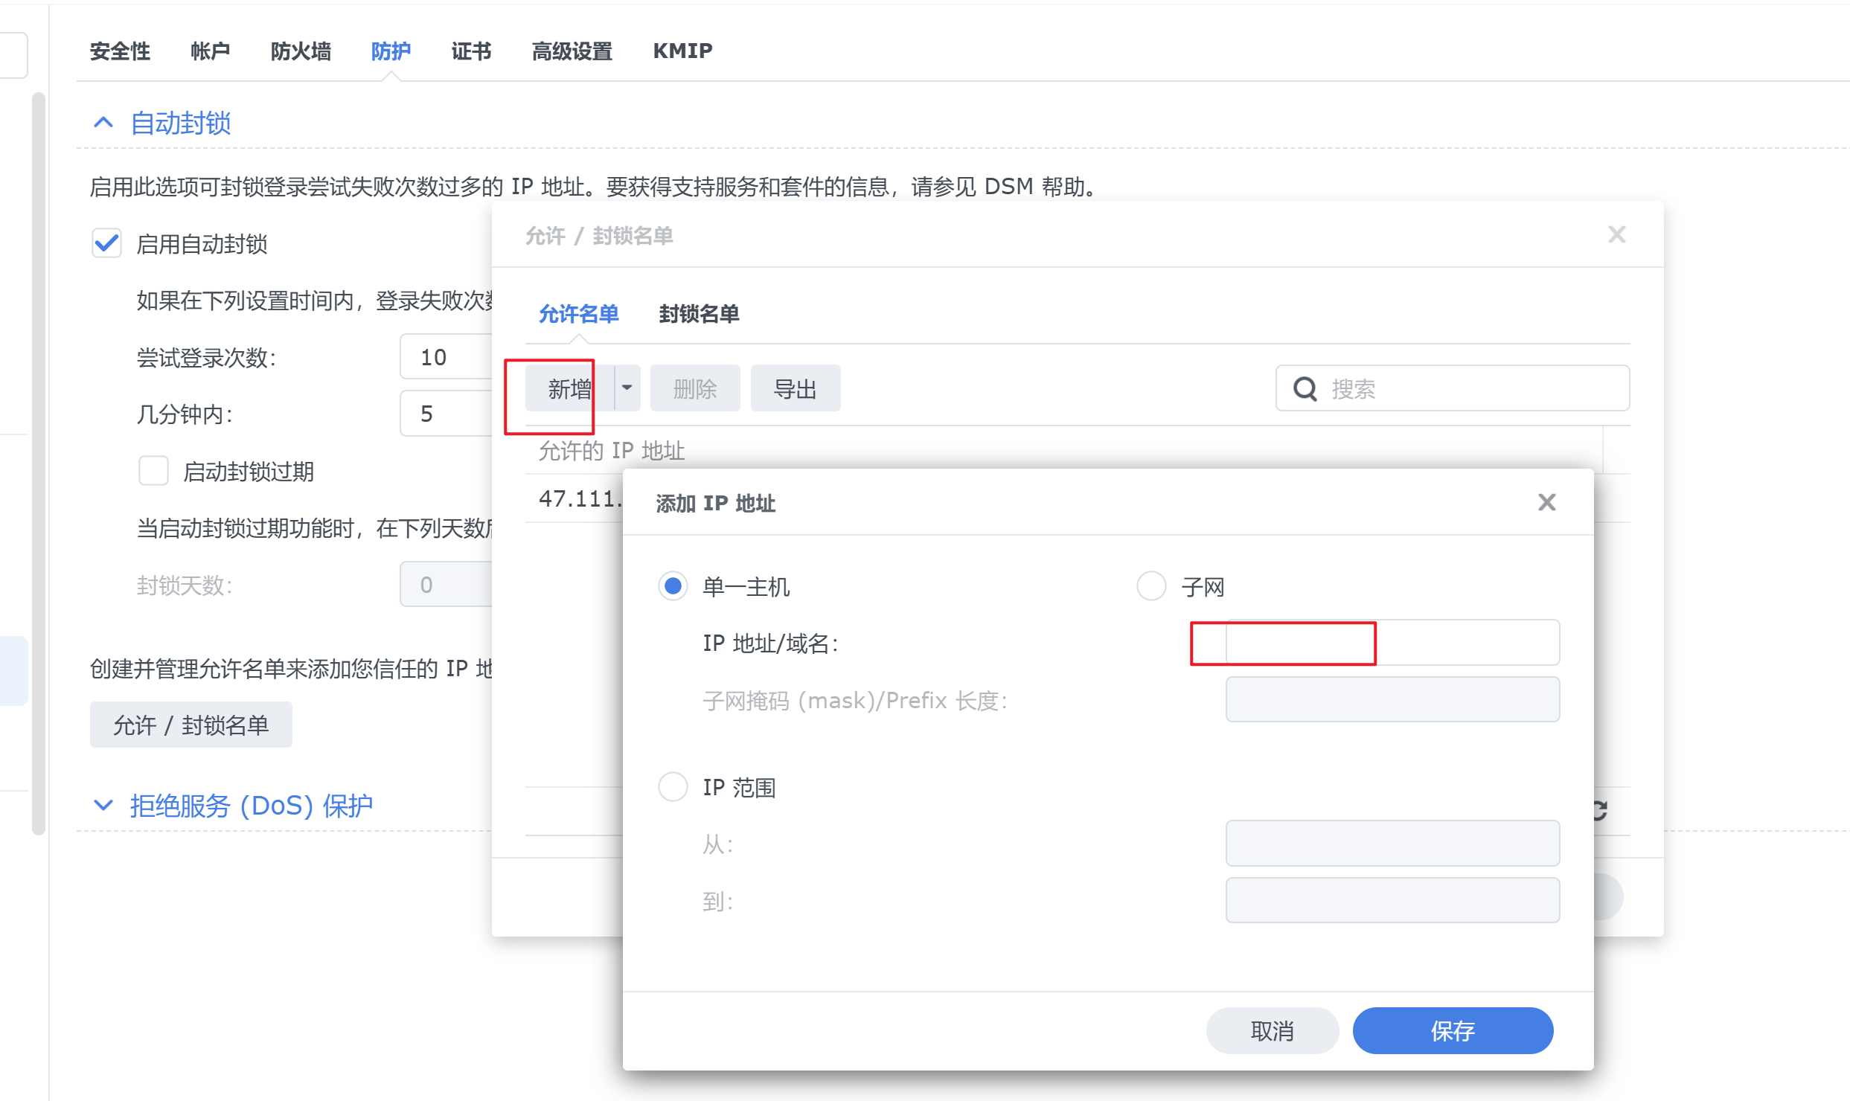Collapse the 自动封锁 section
The width and height of the screenshot is (1850, 1101).
(x=103, y=123)
